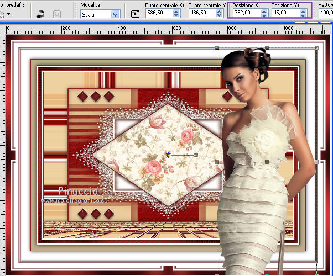The height and width of the screenshot is (276, 333).
Task: Click the rotation pivot point at floral center
Action: click(x=168, y=155)
